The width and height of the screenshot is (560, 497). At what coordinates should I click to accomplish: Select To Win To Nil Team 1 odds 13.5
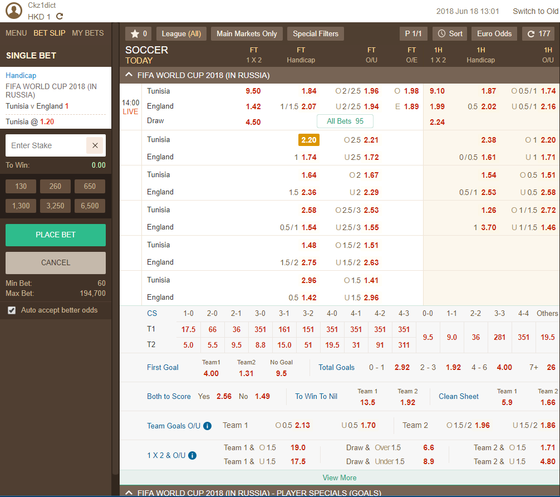[x=367, y=403]
